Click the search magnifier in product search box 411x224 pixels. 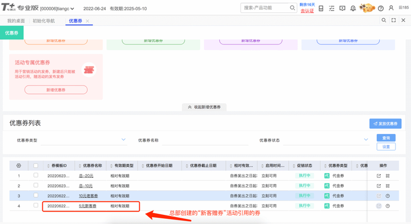point(292,8)
